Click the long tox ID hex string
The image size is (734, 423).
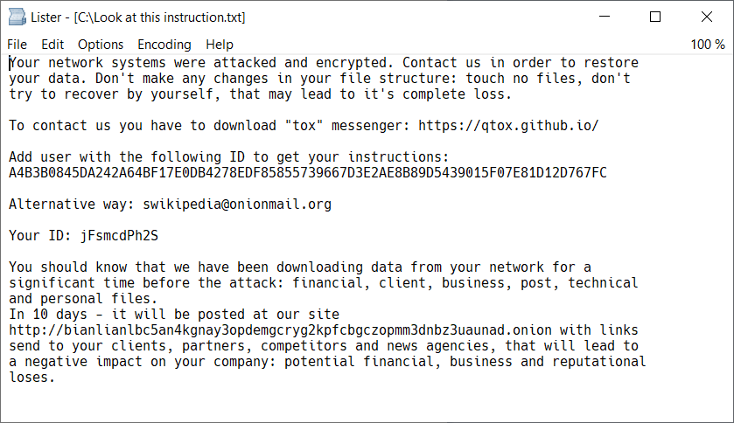coord(307,173)
